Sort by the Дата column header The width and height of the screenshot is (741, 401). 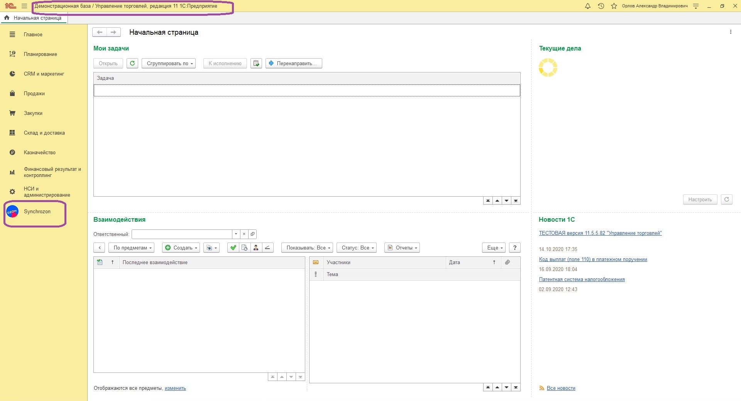(x=455, y=263)
